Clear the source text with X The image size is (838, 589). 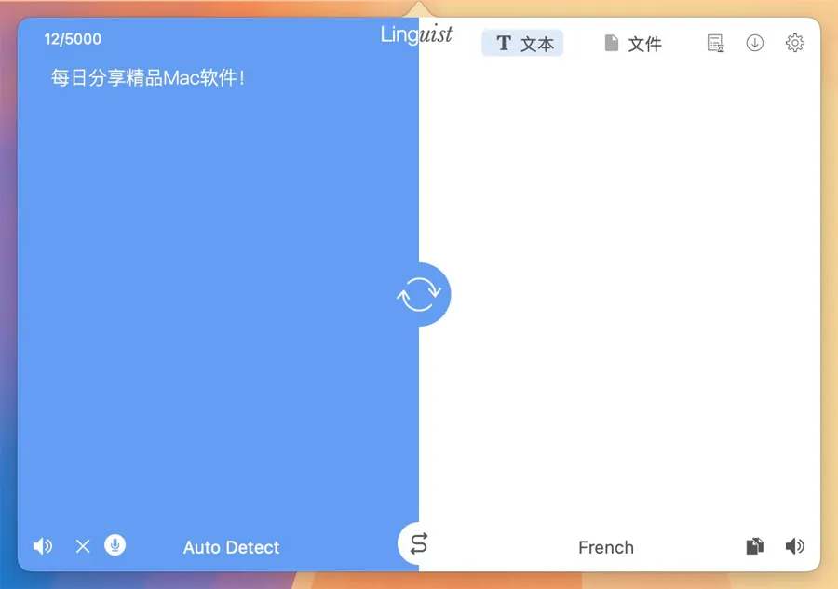(83, 546)
